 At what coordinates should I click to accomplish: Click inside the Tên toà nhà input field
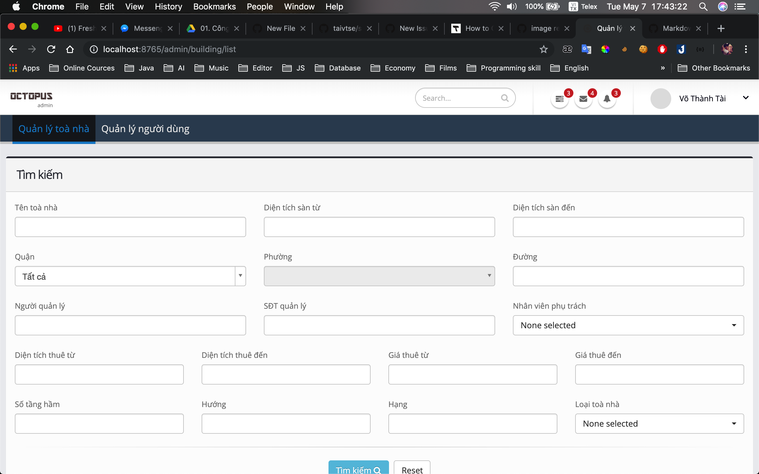click(x=130, y=227)
